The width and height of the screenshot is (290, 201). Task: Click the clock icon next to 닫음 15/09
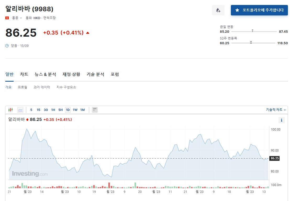(x=7, y=46)
